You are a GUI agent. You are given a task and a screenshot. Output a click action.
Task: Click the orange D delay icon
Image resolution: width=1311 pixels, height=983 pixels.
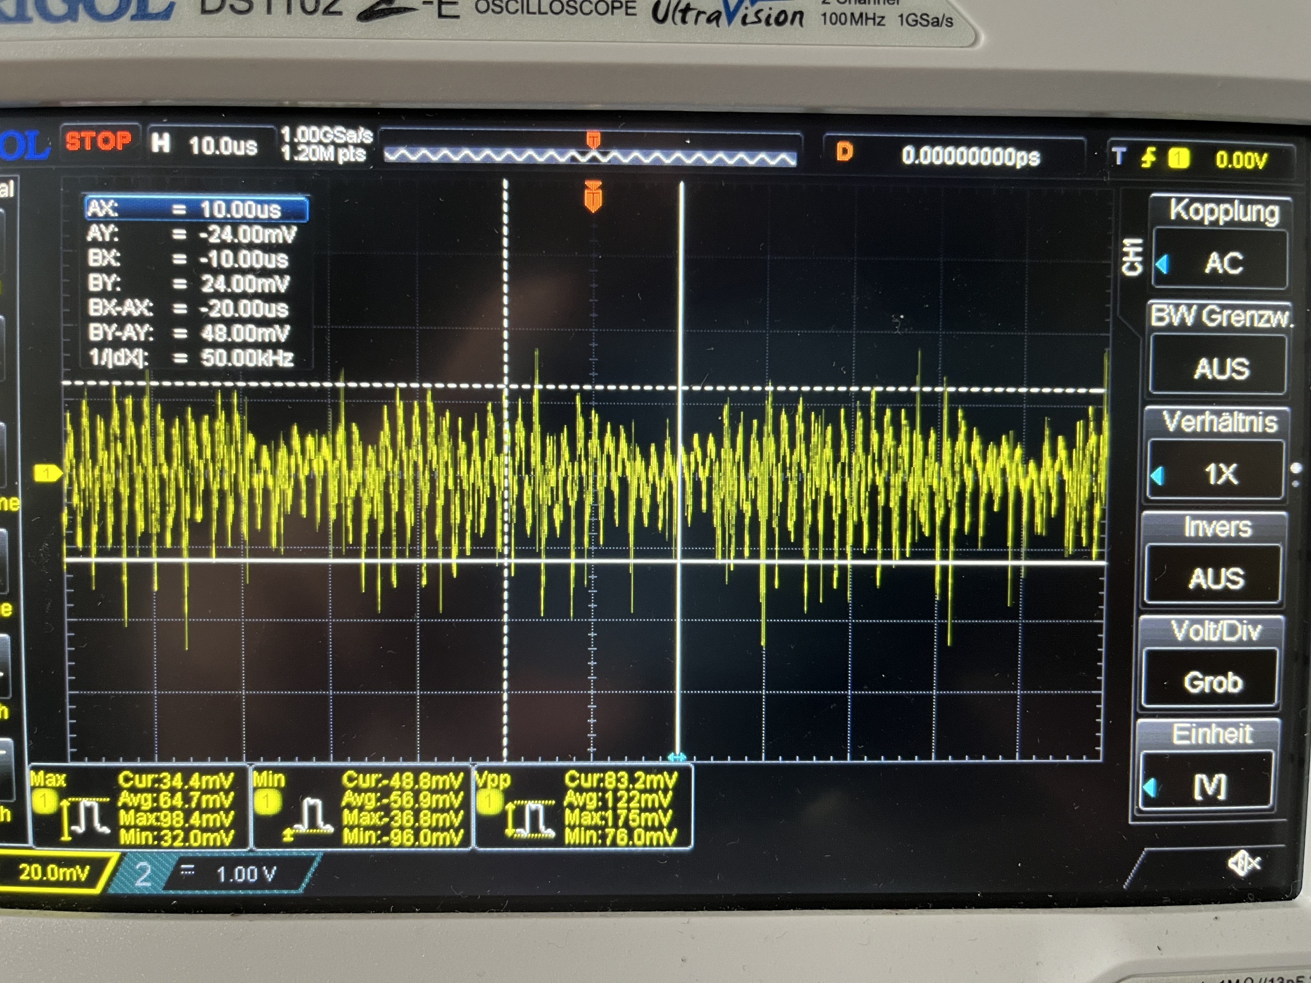coord(844,152)
